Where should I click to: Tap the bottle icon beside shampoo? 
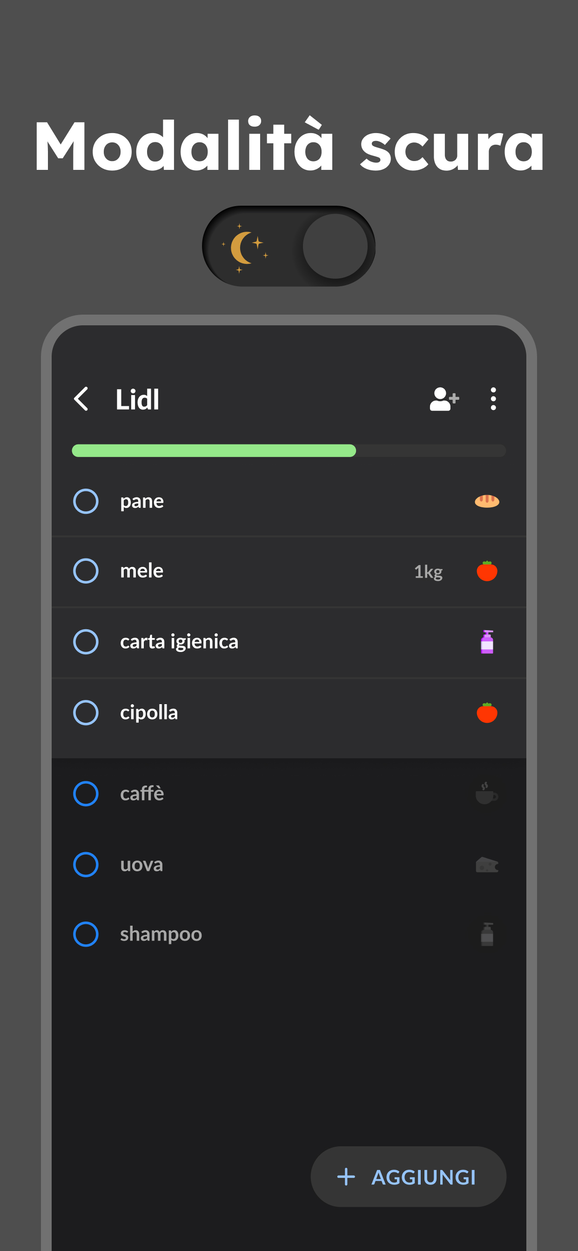pyautogui.click(x=487, y=935)
